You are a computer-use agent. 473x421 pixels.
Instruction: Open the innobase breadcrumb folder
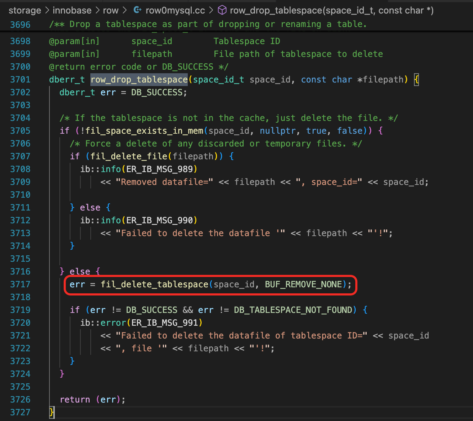pos(72,10)
